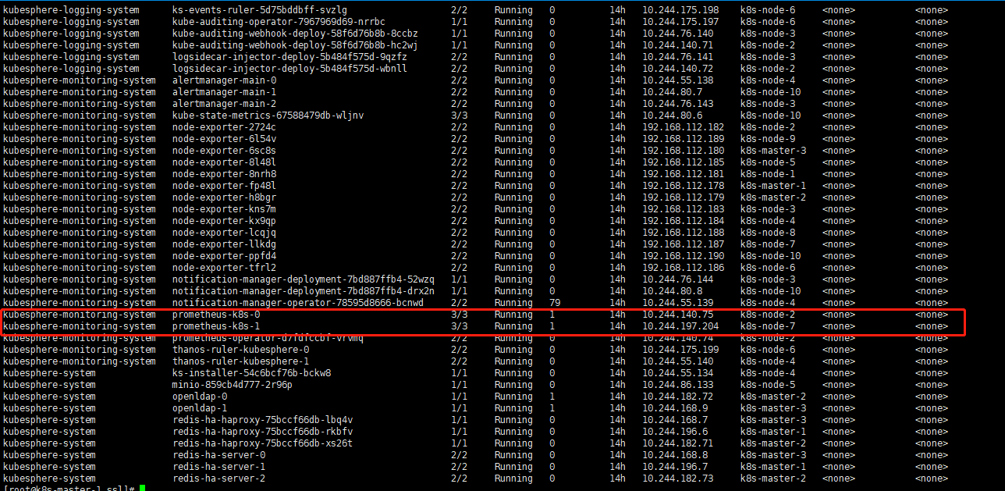Screen dimensions: 1005x491
Task: Select the highlighted red box around prometheus pods
Action: 483,320
